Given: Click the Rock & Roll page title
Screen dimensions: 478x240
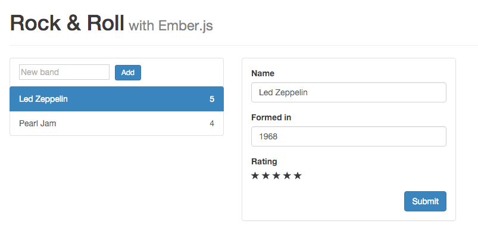Looking at the screenshot, I should 67,24.
